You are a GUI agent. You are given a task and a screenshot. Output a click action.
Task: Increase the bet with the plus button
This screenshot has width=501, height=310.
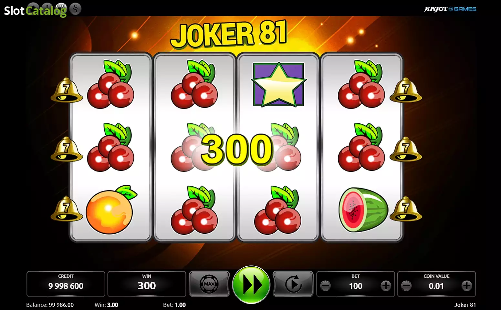pos(386,286)
